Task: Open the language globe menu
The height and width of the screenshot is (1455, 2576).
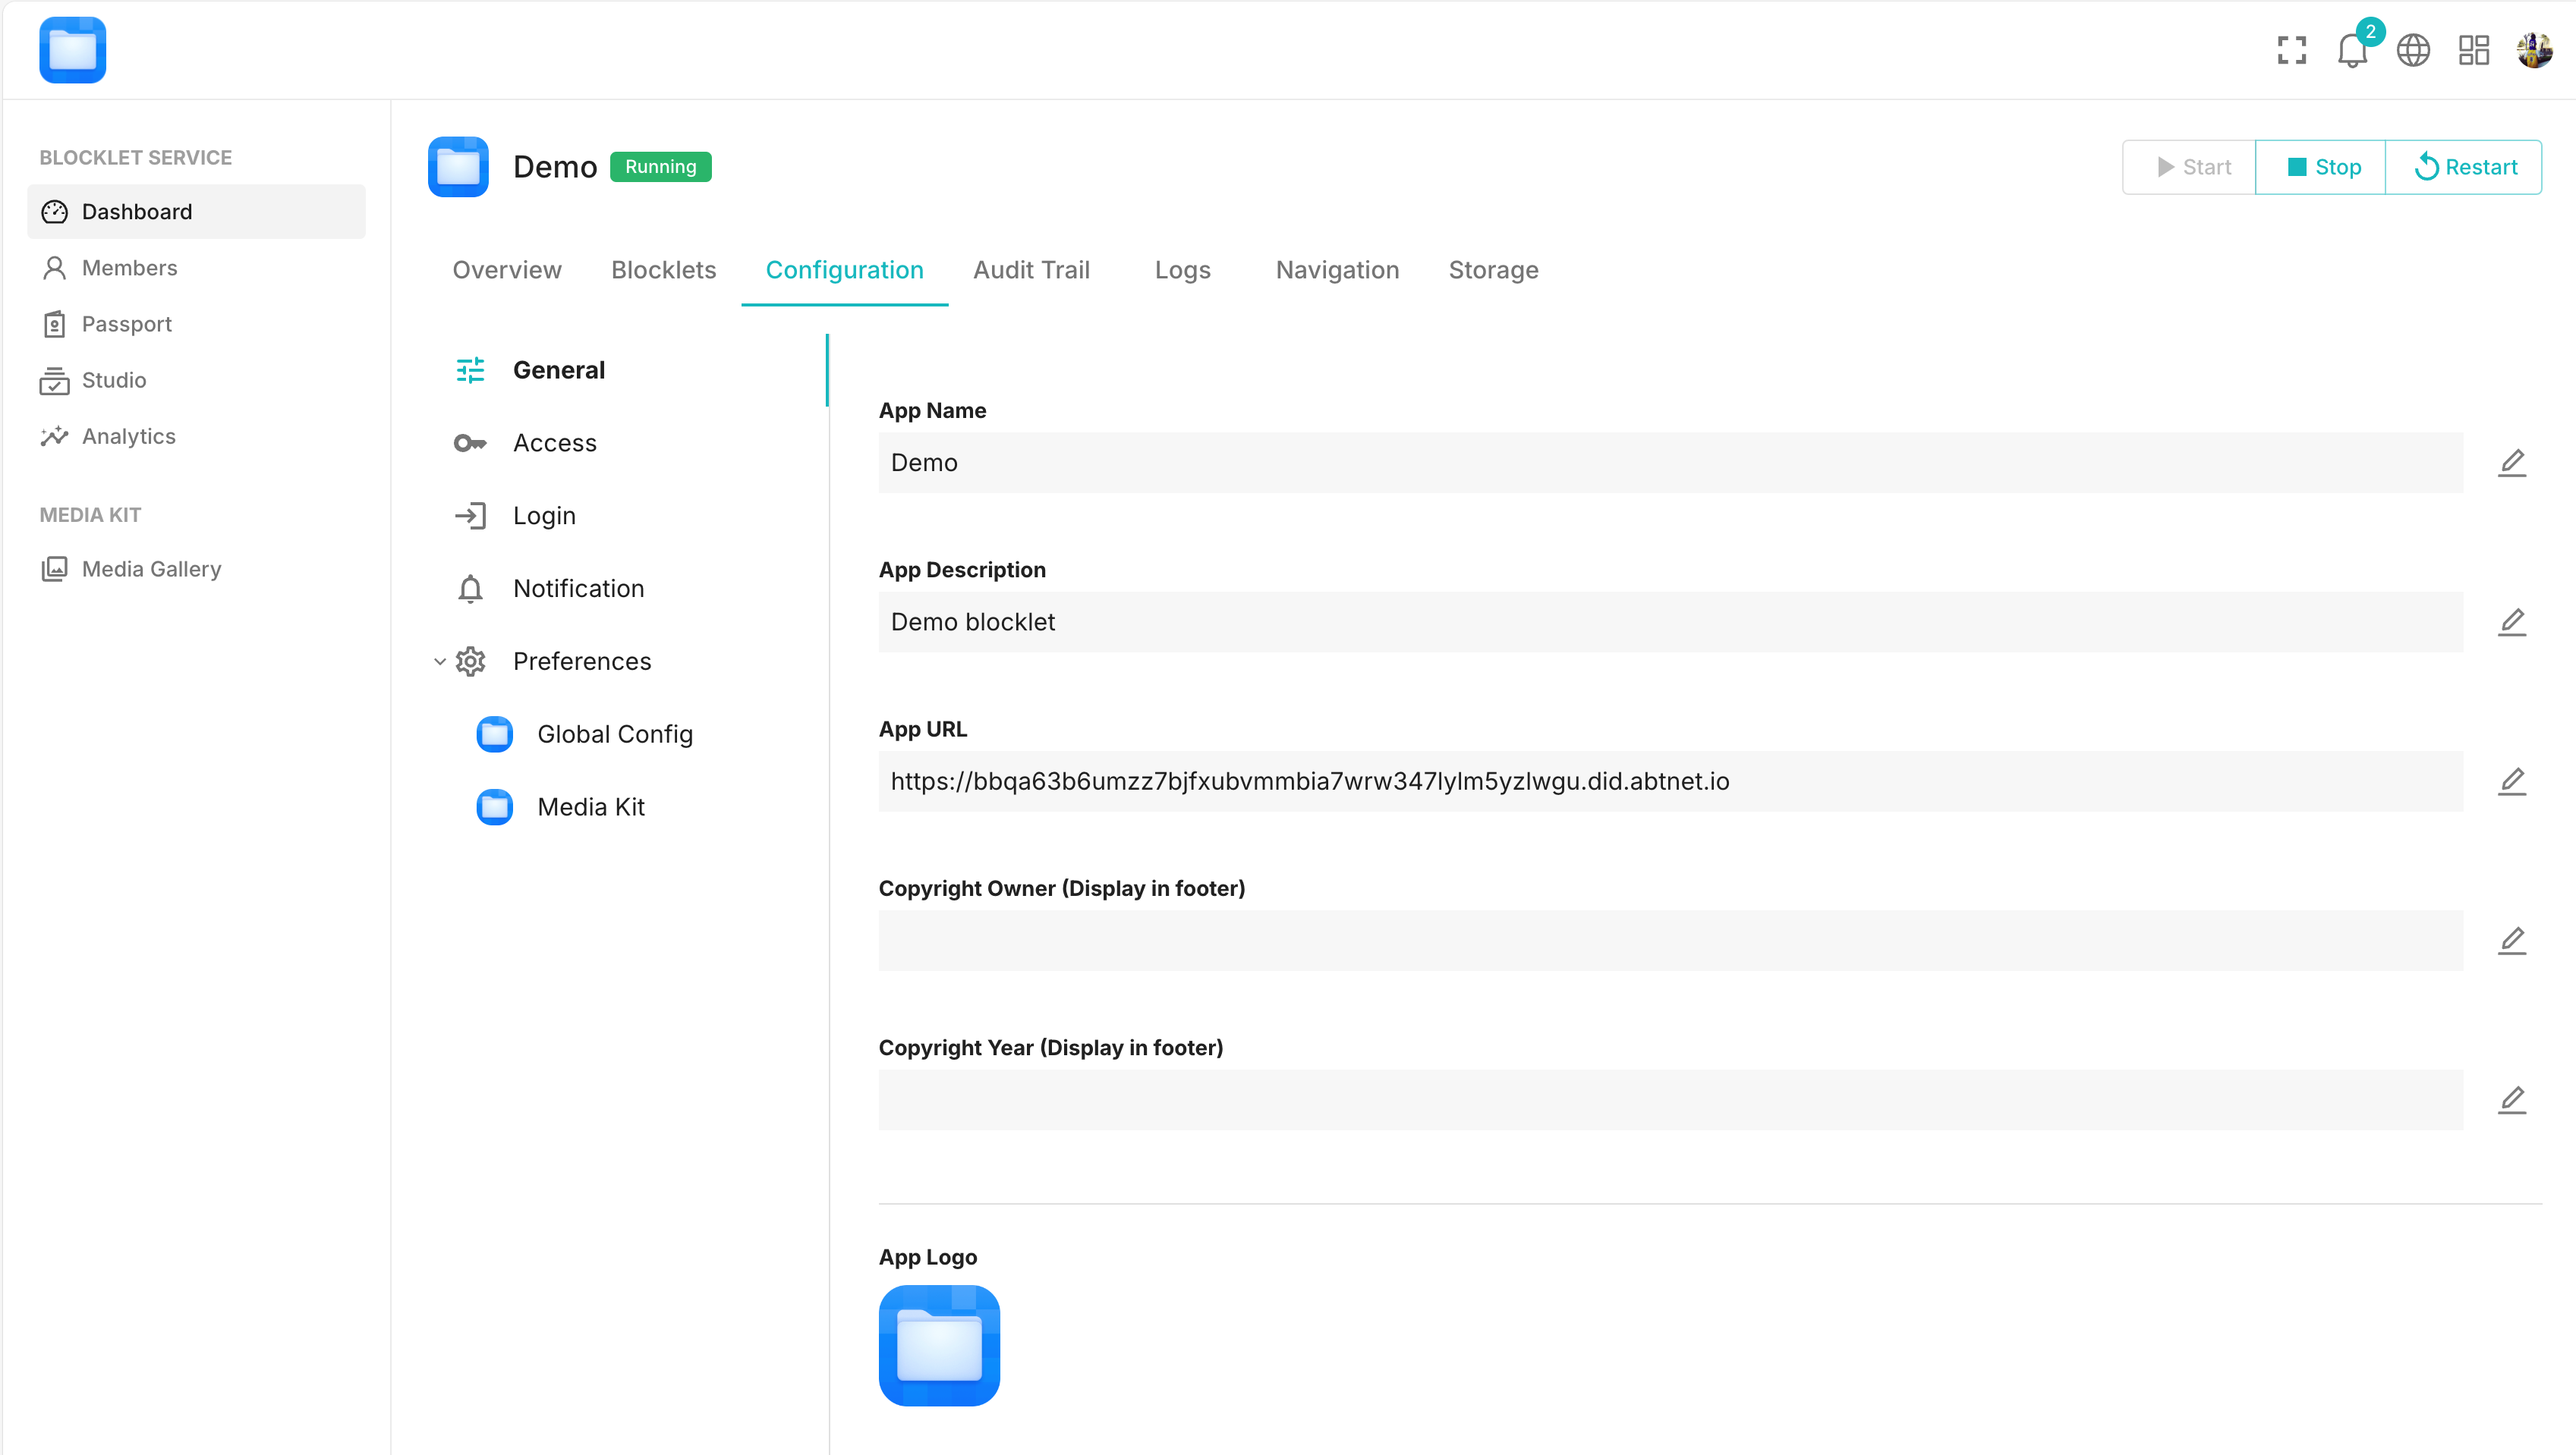Action: (x=2413, y=50)
